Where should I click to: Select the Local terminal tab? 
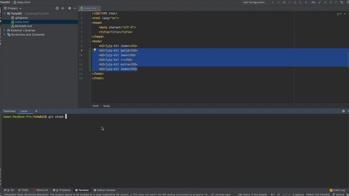click(x=23, y=111)
